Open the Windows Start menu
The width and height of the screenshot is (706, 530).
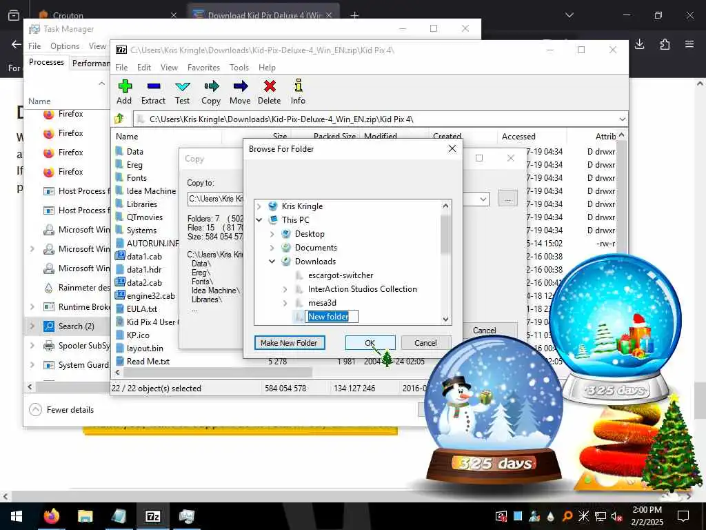point(17,516)
